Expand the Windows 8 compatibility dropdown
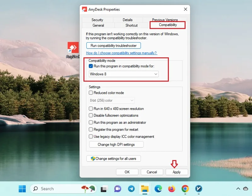252x196 pixels. click(x=123, y=74)
